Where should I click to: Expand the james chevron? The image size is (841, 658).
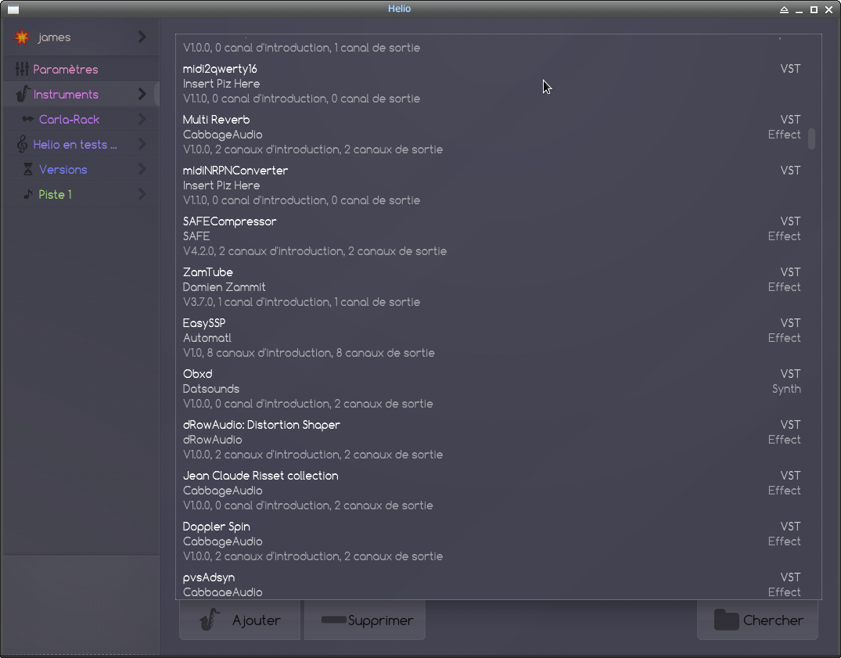[x=142, y=37]
